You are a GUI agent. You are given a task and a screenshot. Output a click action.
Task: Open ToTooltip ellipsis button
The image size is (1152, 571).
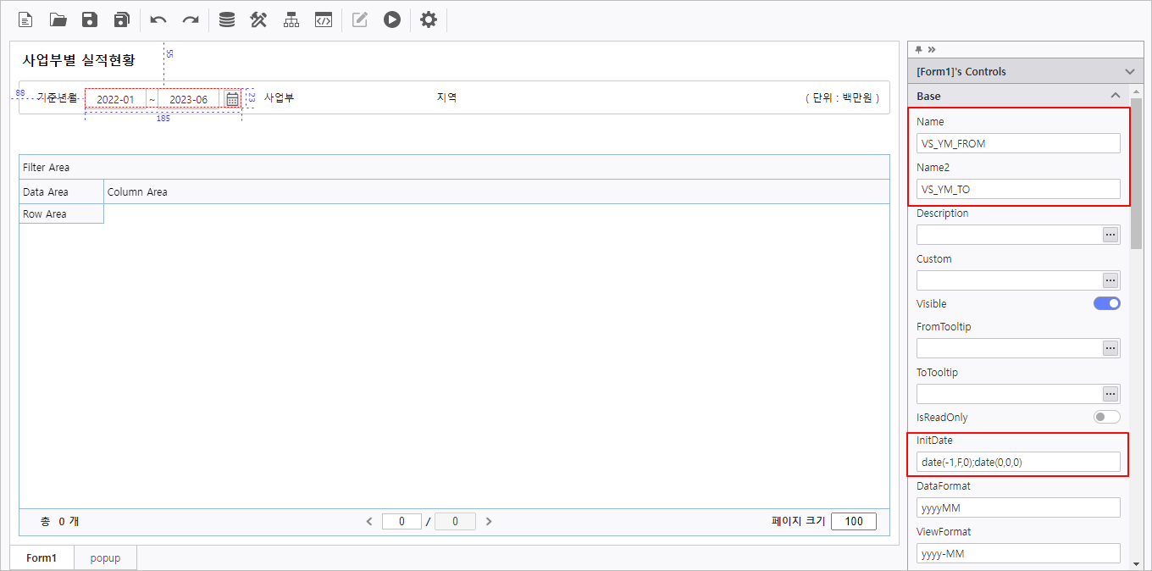pos(1110,394)
